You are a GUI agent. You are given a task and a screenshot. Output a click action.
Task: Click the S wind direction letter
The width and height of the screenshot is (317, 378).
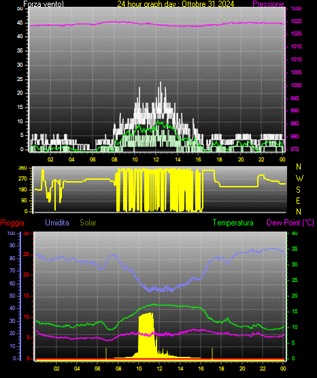click(x=298, y=190)
